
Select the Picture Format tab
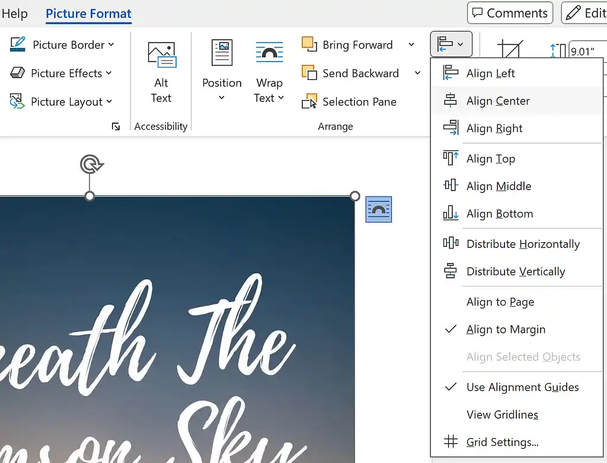tap(89, 14)
